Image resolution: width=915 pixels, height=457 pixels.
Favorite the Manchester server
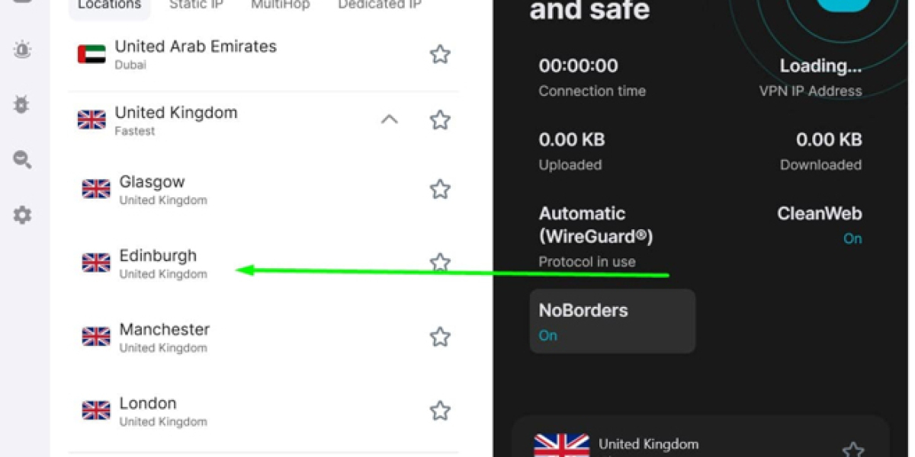coord(440,337)
